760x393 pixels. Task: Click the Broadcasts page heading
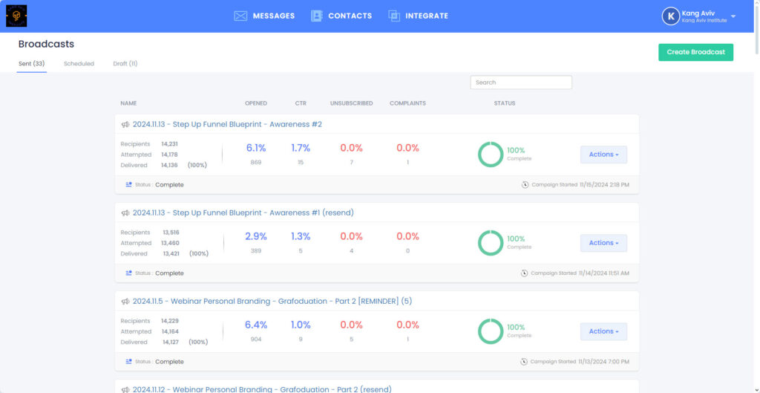tap(46, 44)
